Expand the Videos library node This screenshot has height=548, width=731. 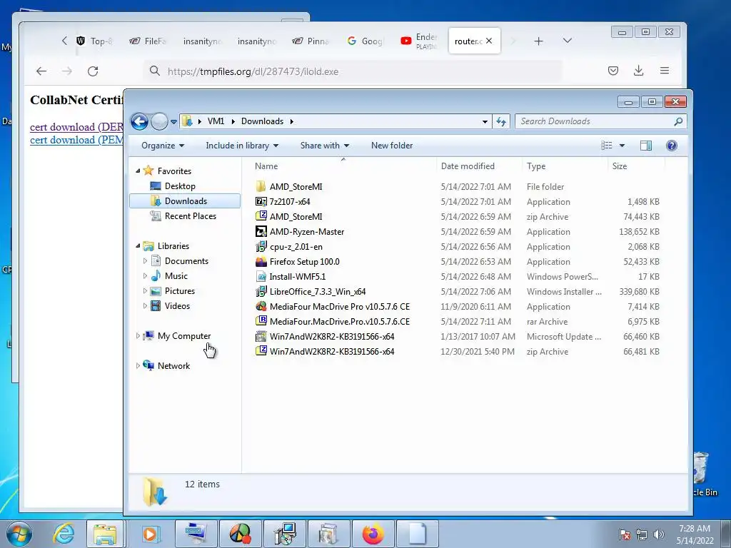pos(145,305)
